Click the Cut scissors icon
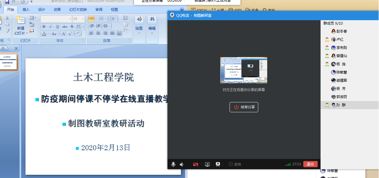 (x=7, y=18)
